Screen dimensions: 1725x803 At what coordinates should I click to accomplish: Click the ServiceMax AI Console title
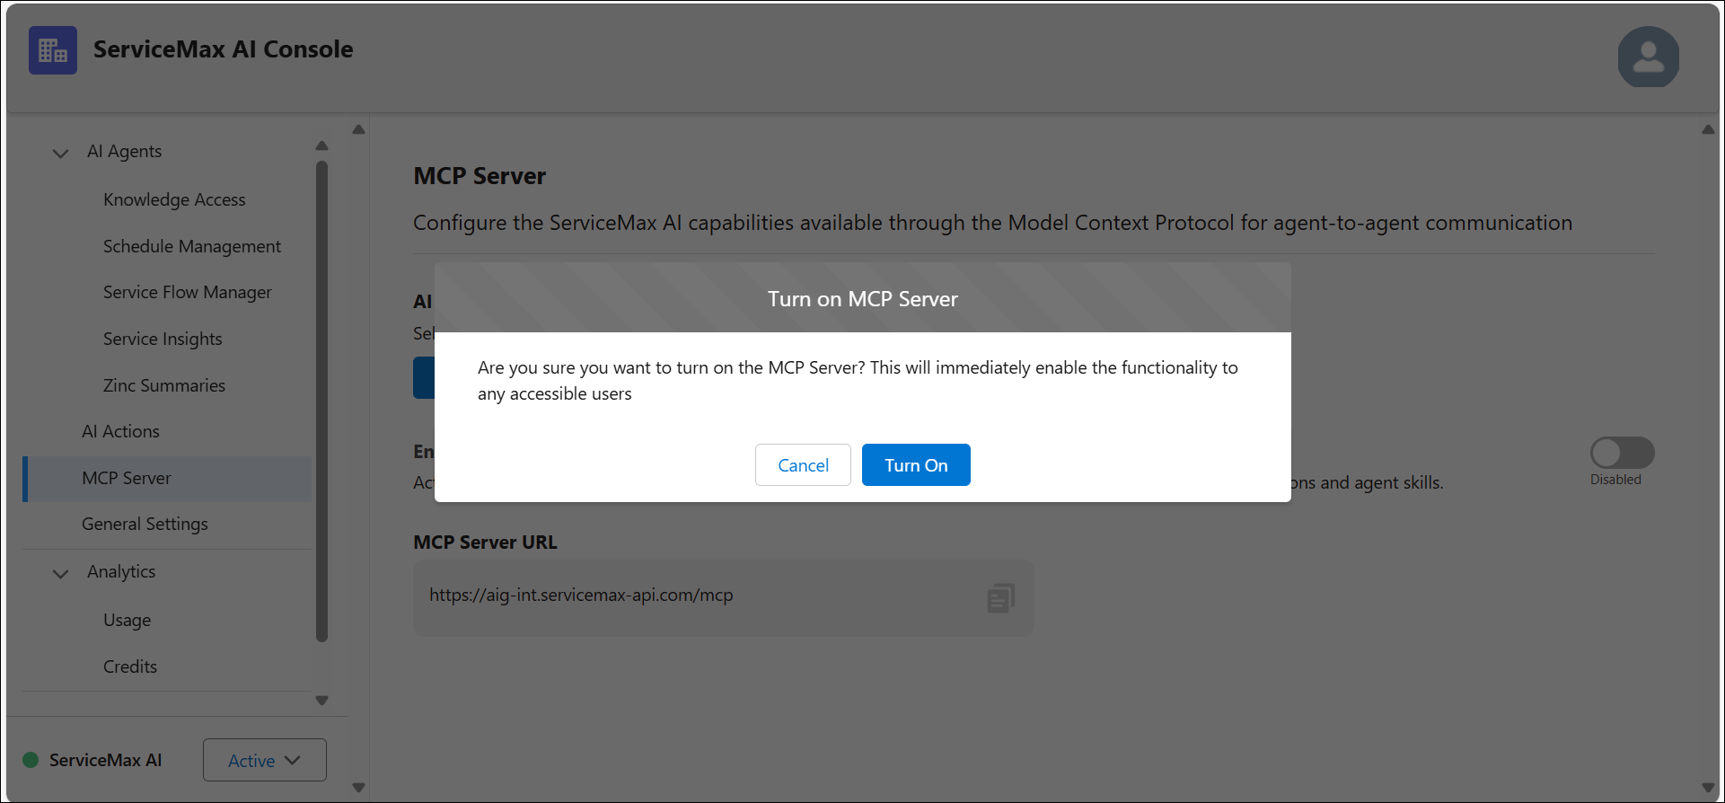223,49
